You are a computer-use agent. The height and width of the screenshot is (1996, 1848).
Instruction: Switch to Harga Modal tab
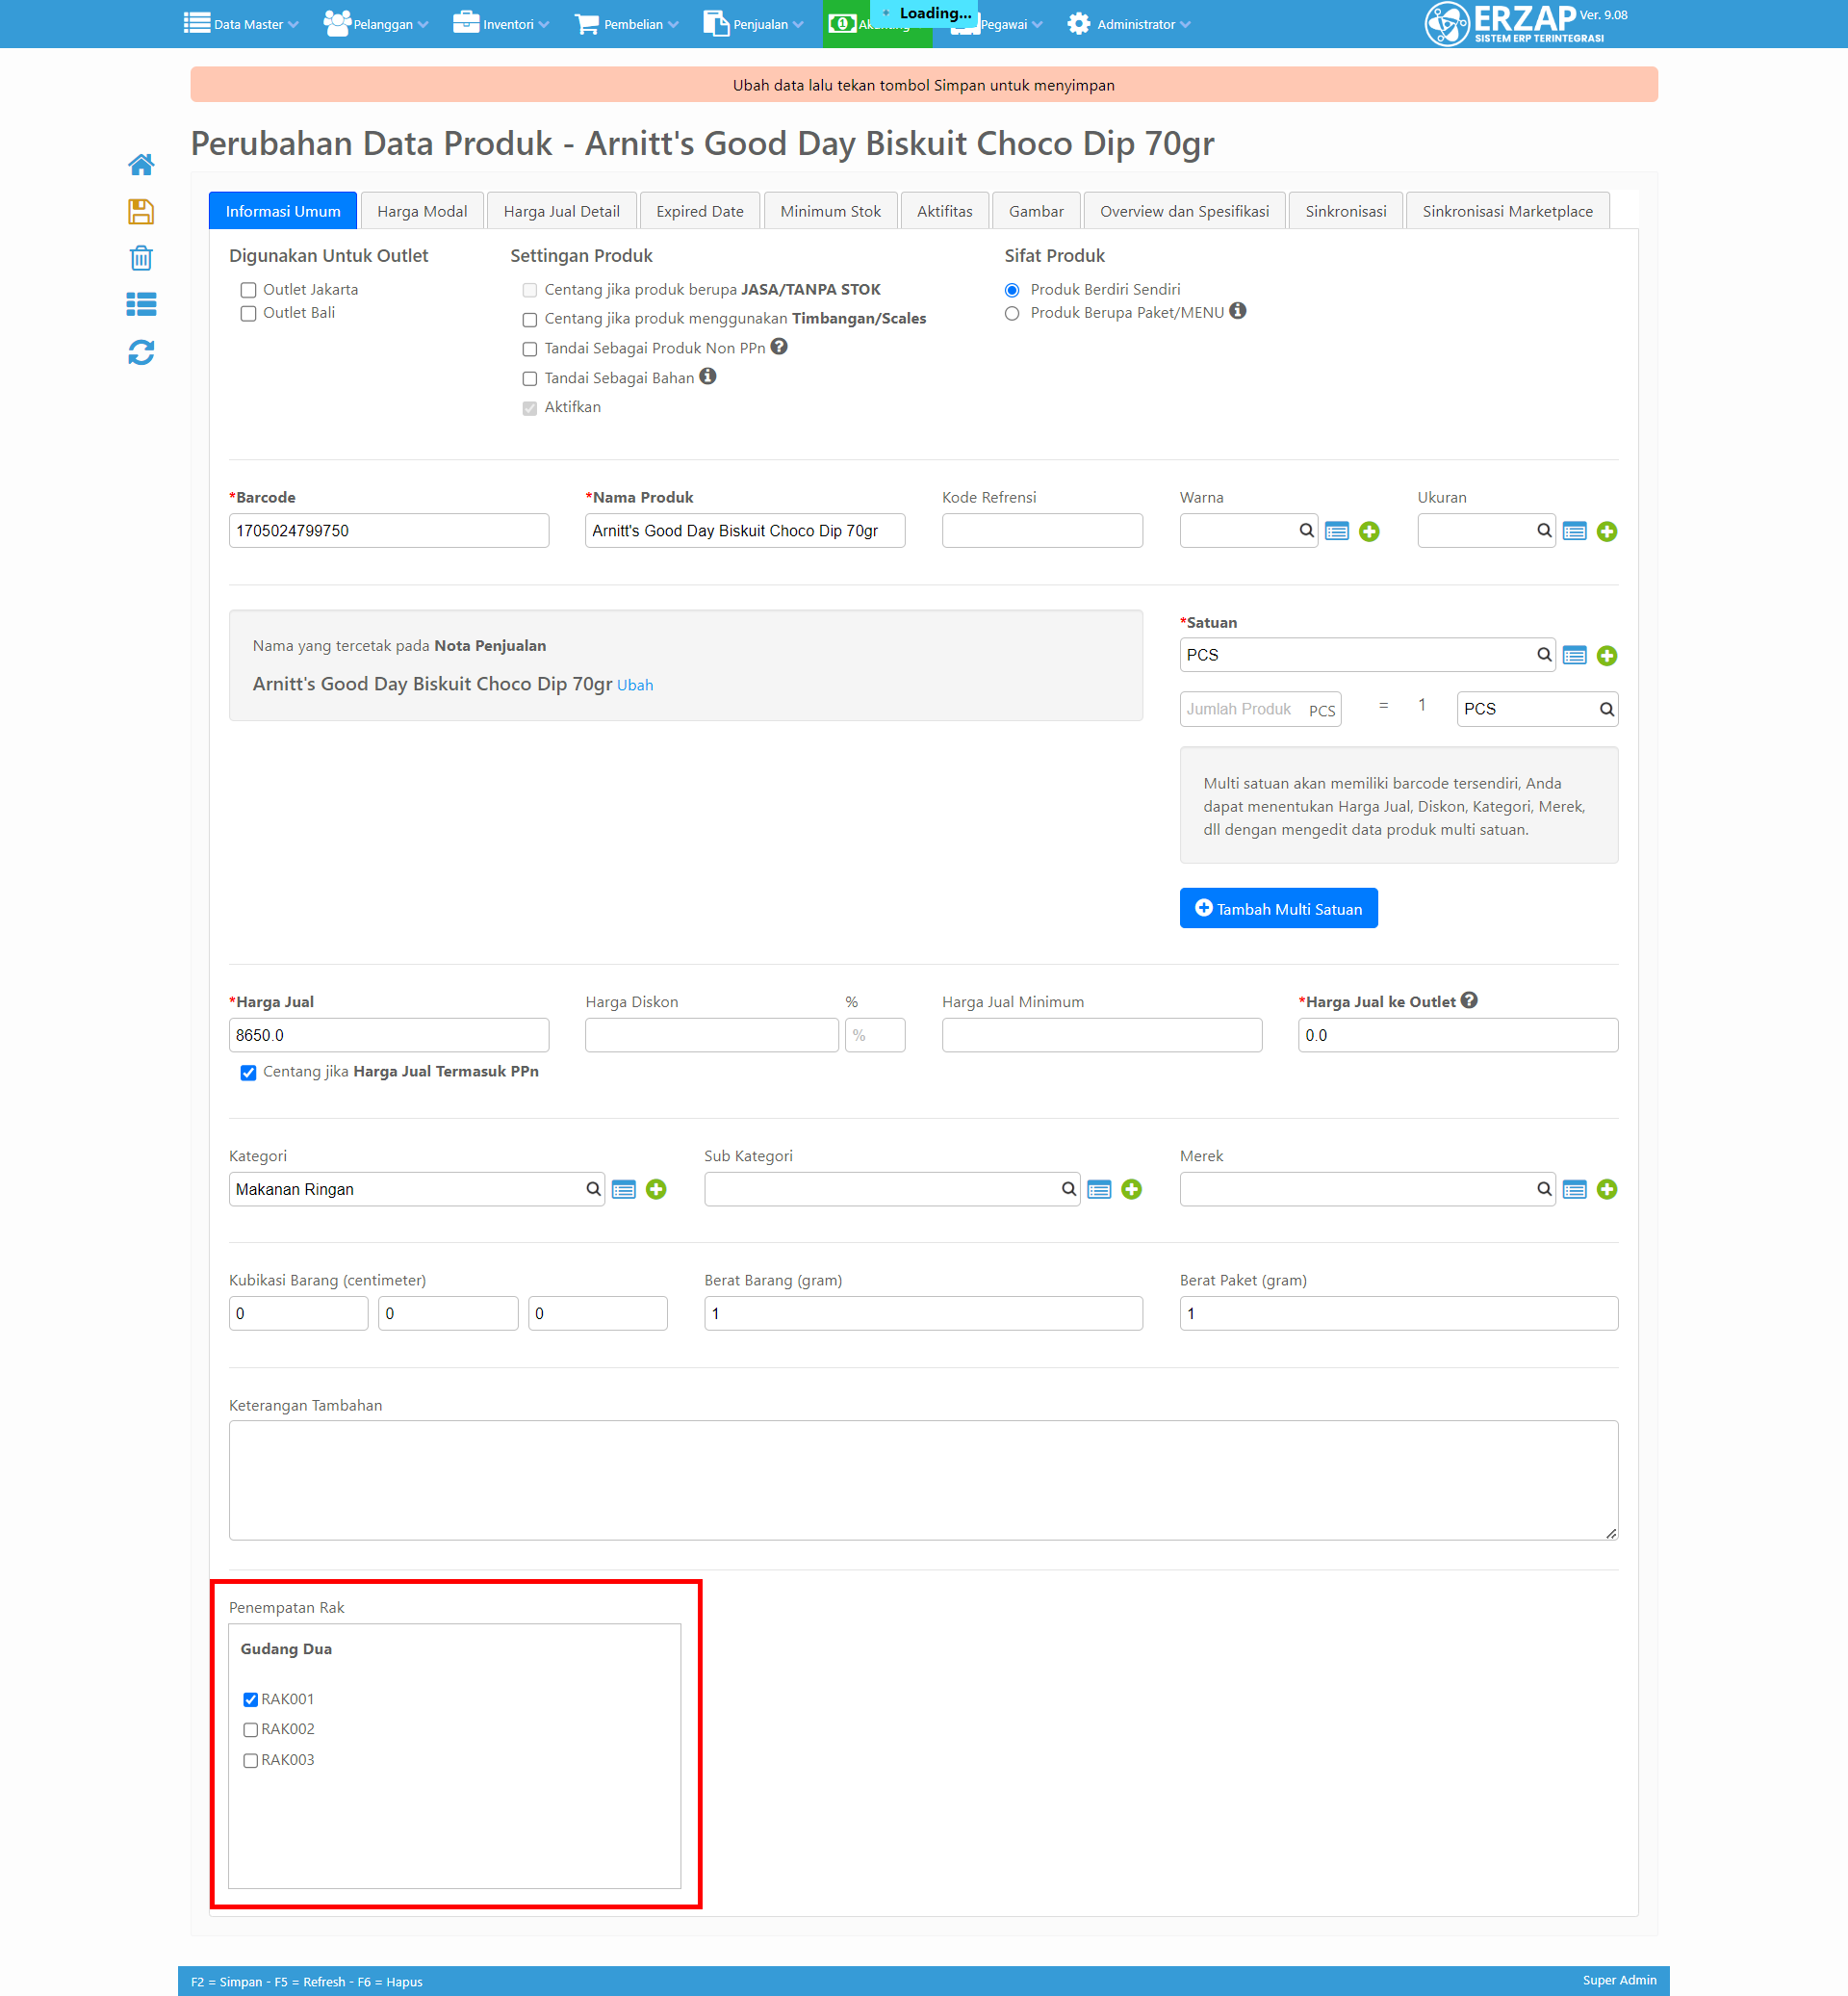click(422, 211)
